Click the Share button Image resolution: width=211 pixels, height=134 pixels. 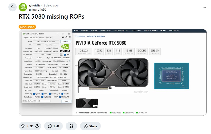pos(90,126)
